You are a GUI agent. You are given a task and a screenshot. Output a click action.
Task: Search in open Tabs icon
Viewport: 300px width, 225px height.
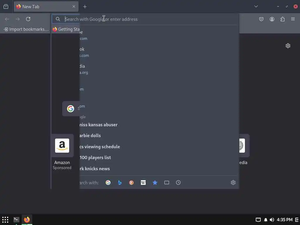[x=167, y=183]
